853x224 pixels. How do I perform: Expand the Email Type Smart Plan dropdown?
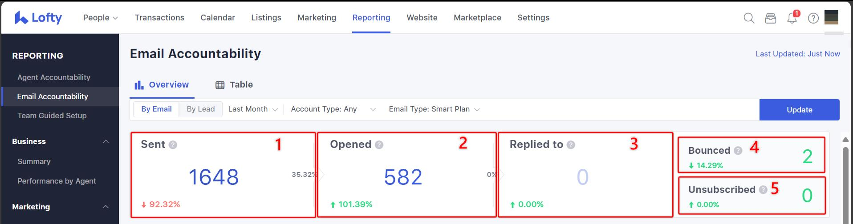(434, 109)
